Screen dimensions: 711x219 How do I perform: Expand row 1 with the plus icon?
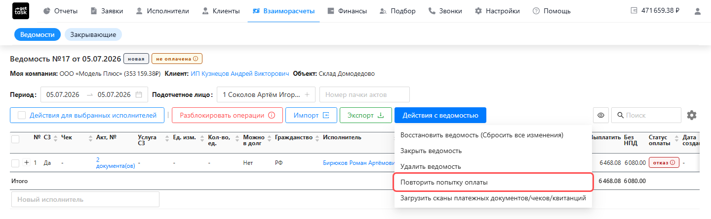[27, 163]
